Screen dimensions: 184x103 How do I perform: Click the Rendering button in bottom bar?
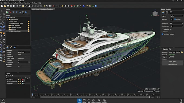pyautogui.click(x=99, y=101)
